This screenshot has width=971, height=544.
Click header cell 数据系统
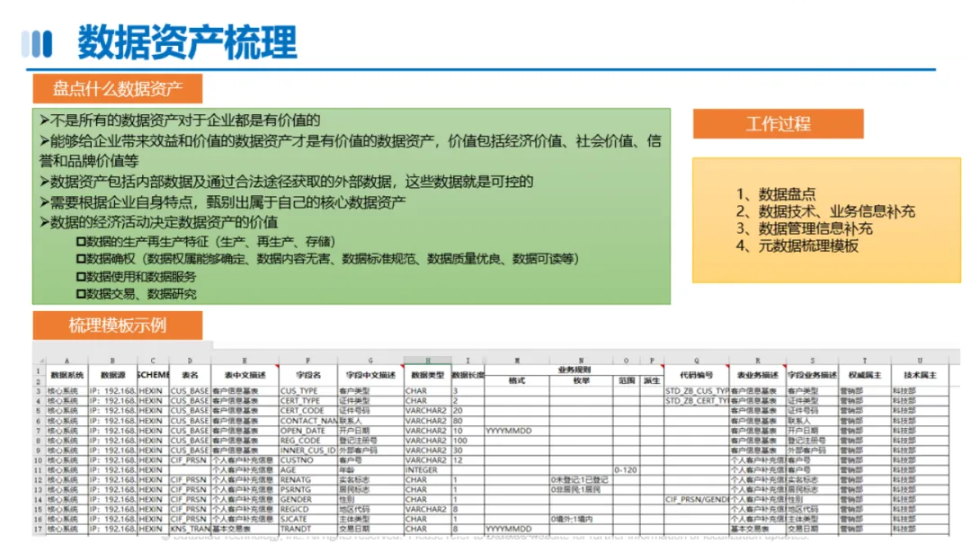(x=67, y=375)
